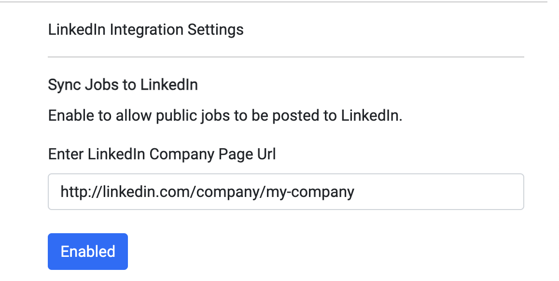
Task: Click the divider line below the heading
Action: pos(286,57)
